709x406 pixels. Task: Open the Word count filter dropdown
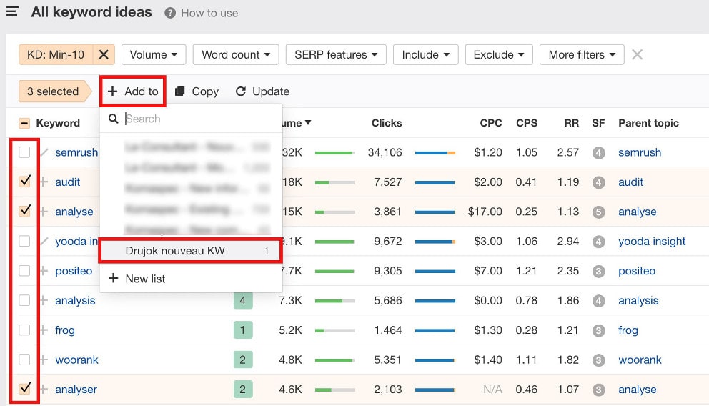pyautogui.click(x=236, y=55)
